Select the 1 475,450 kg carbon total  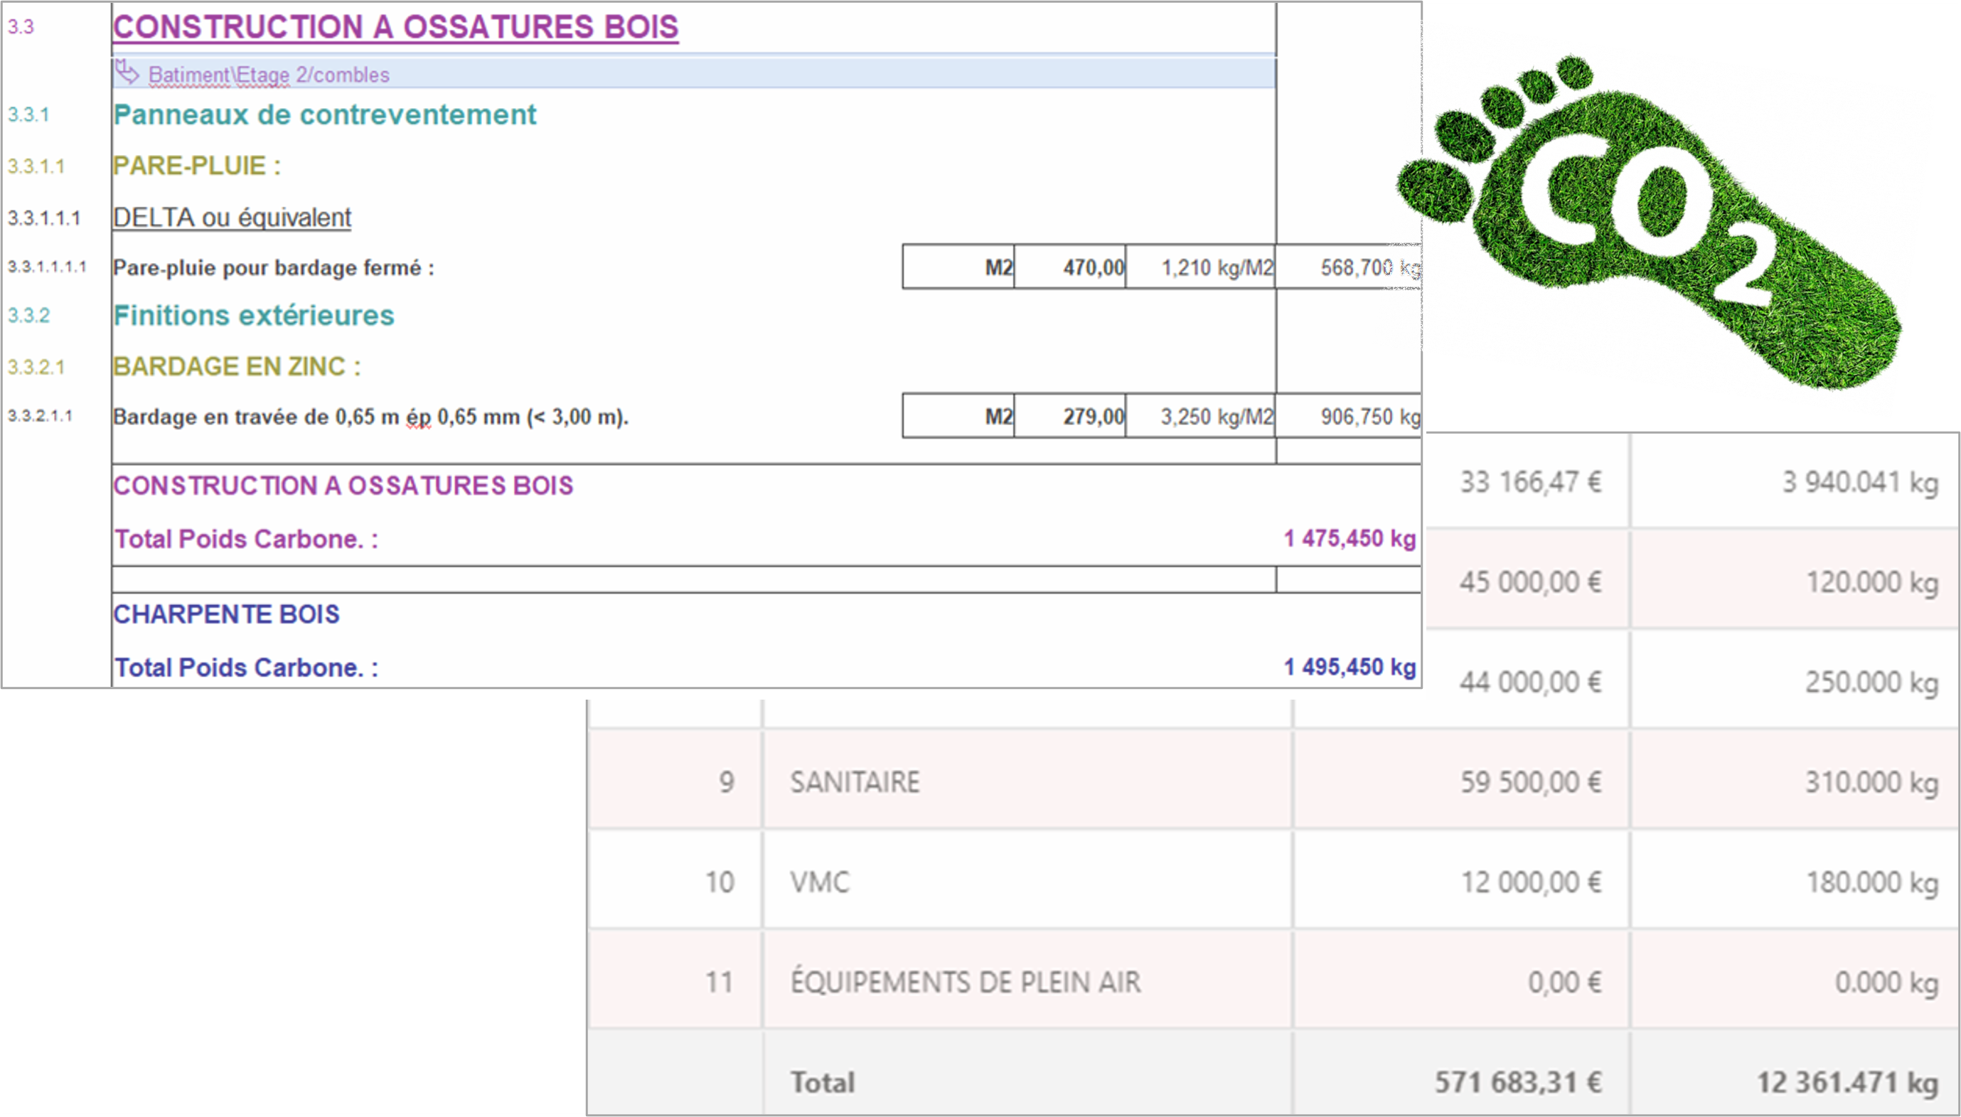tap(1350, 538)
